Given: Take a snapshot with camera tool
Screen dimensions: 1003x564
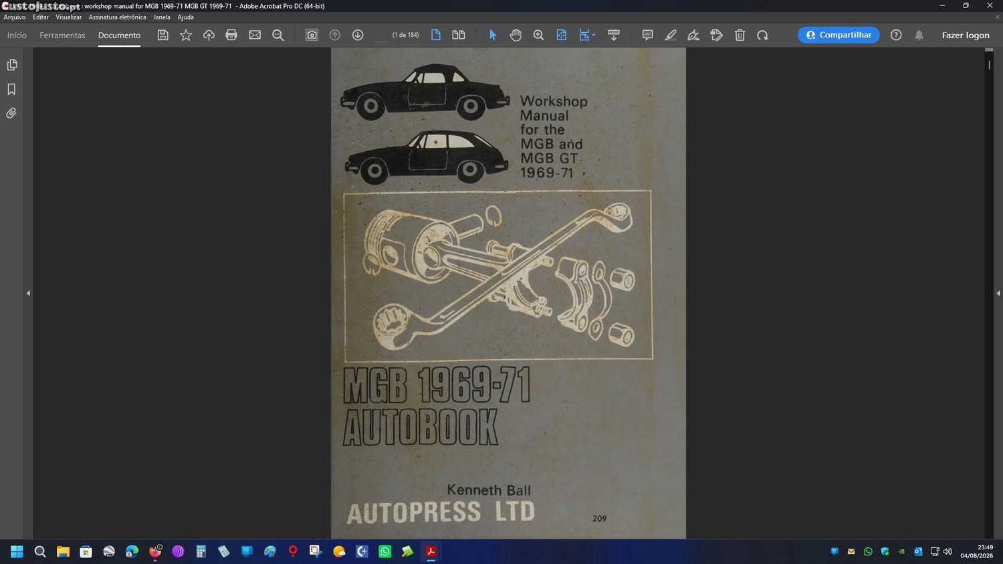Looking at the screenshot, I should pyautogui.click(x=312, y=35).
